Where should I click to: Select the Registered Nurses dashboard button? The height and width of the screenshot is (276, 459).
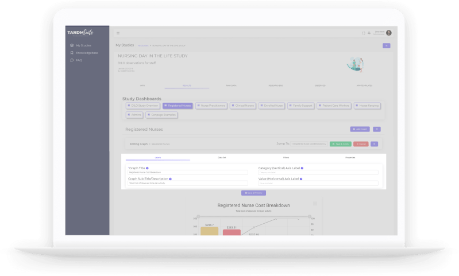click(x=178, y=106)
